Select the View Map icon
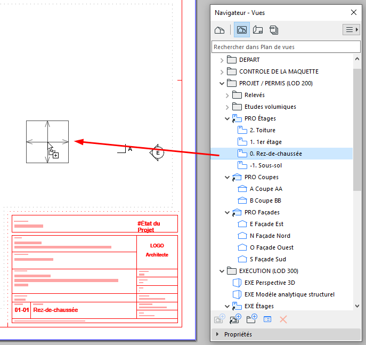The width and height of the screenshot is (366, 345). click(241, 30)
